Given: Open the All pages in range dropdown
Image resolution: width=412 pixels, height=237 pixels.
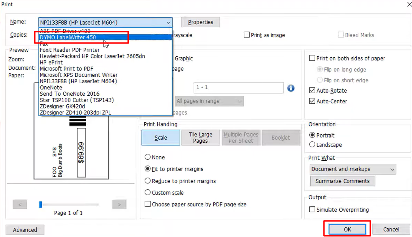Looking at the screenshot, I should (209, 101).
